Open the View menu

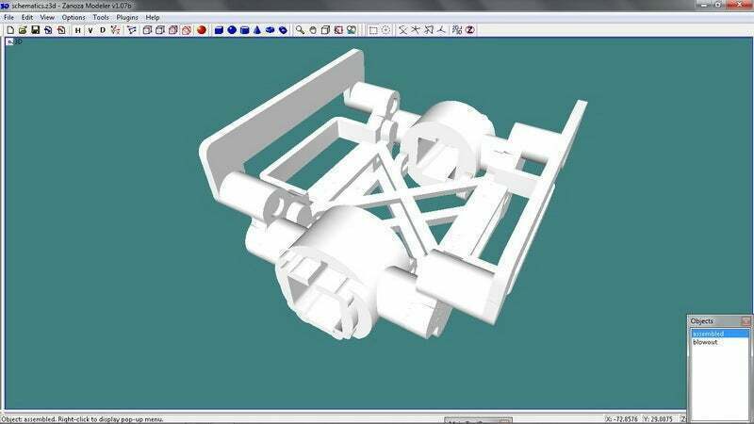click(x=47, y=17)
